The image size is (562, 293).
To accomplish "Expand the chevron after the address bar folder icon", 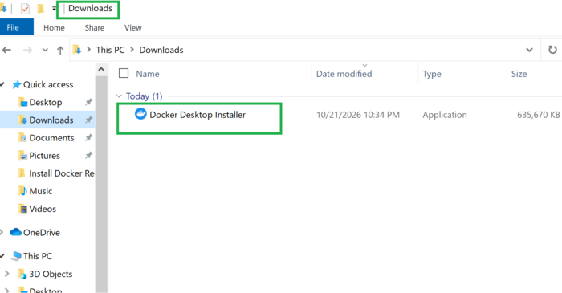I will (x=88, y=50).
